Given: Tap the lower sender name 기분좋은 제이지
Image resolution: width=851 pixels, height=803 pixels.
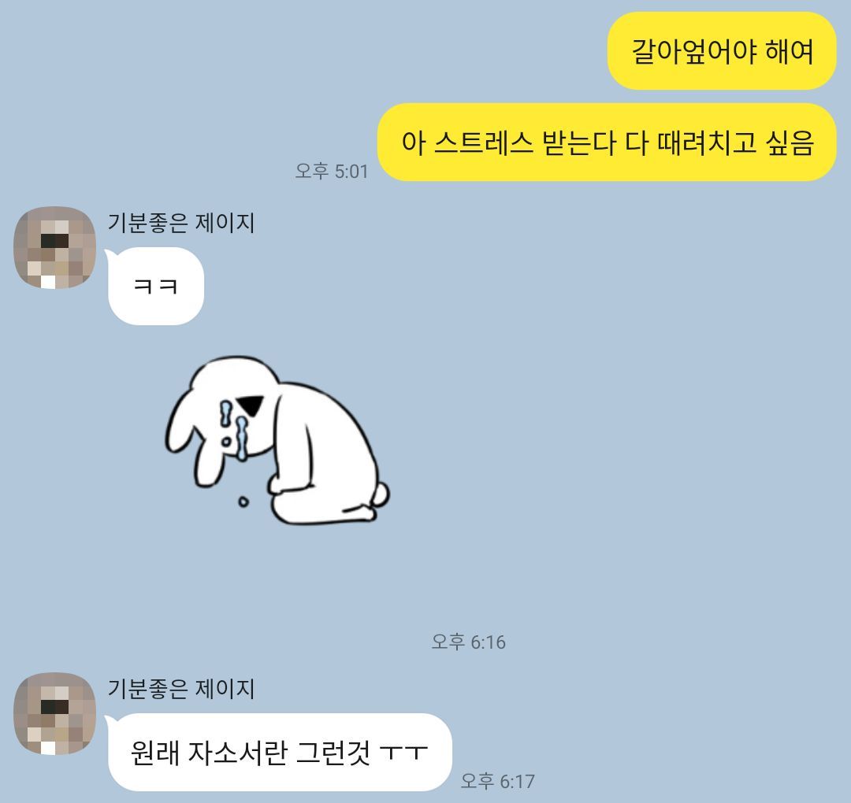Looking at the screenshot, I should coord(181,689).
